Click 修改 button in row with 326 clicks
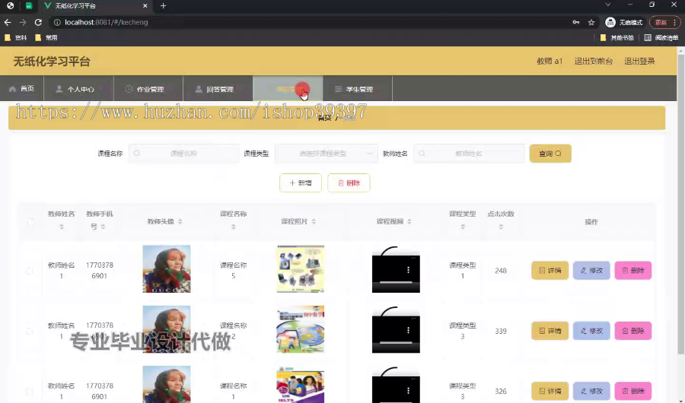The height and width of the screenshot is (403, 685). [x=591, y=391]
